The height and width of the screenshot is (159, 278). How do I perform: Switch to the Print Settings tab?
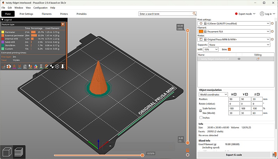(x=26, y=14)
